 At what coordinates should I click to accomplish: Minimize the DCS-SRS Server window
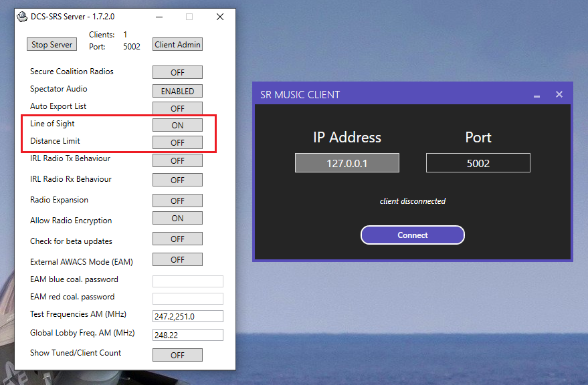[159, 17]
